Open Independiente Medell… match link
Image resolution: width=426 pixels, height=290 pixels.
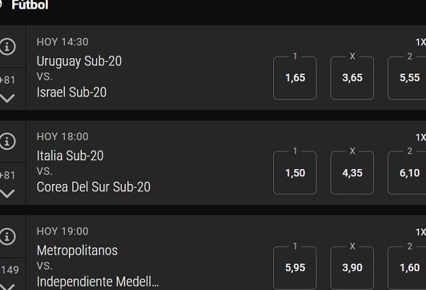tap(98, 282)
